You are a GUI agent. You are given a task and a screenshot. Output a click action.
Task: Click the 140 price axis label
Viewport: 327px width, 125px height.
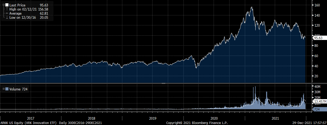318,15
